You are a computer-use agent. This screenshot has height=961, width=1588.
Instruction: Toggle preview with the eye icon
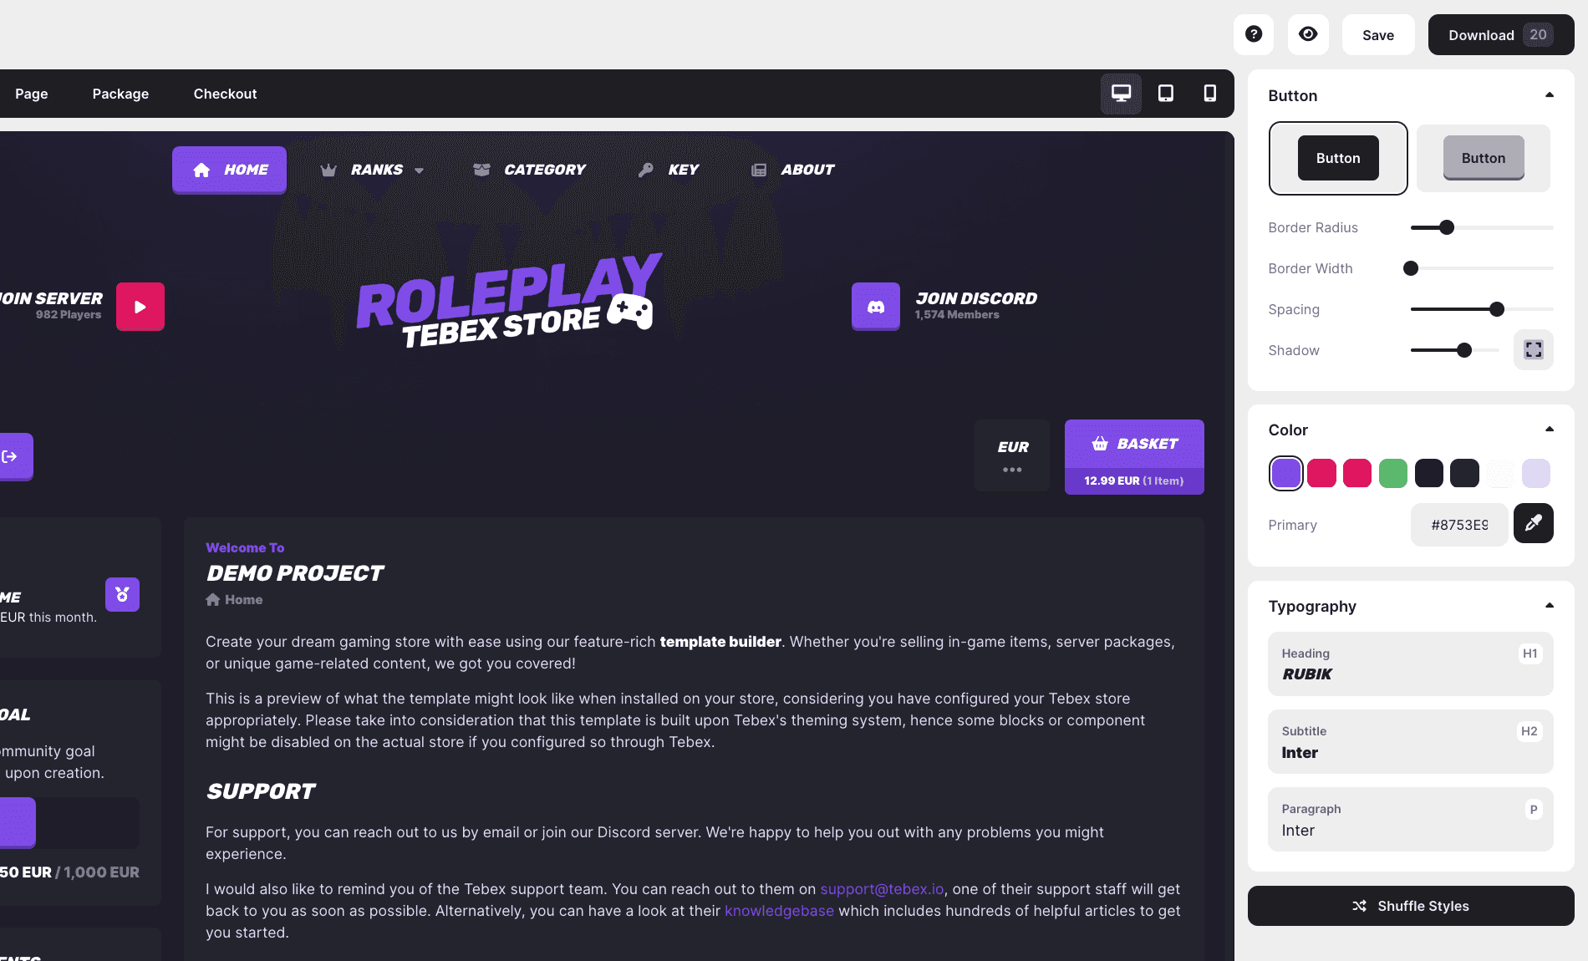tap(1308, 34)
